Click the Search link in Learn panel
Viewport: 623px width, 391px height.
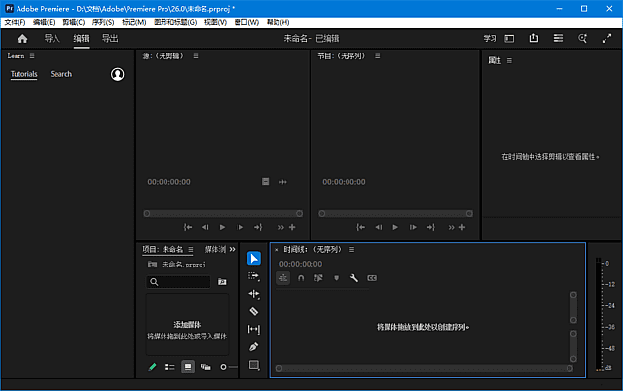(x=60, y=74)
